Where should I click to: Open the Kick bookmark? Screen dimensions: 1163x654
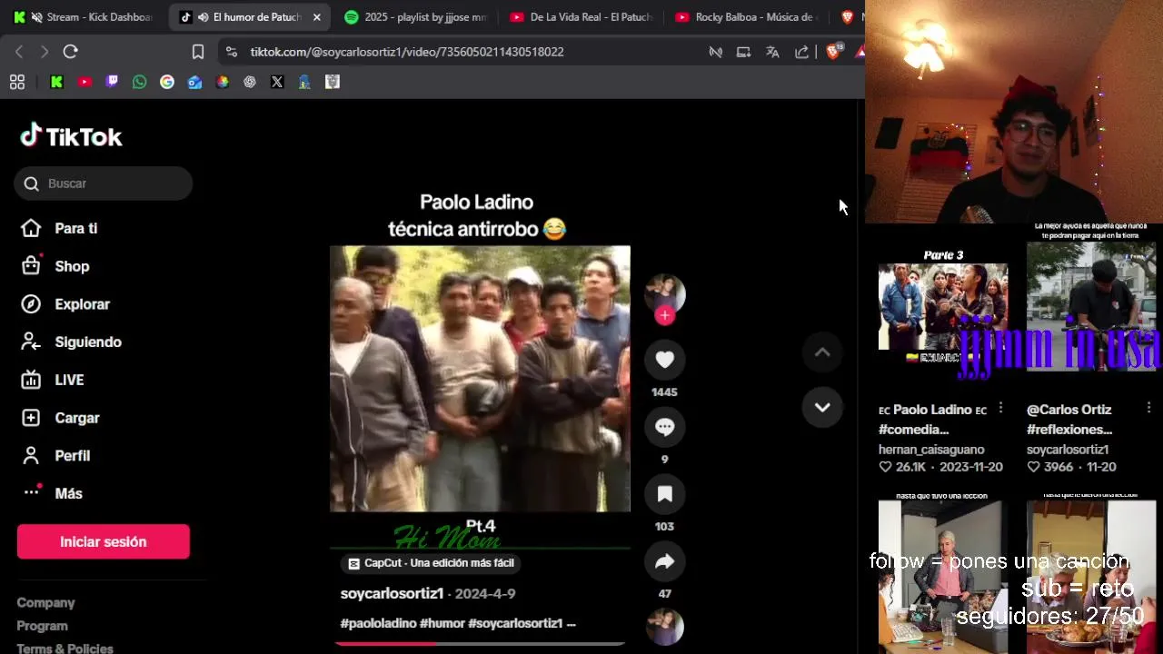tap(56, 82)
